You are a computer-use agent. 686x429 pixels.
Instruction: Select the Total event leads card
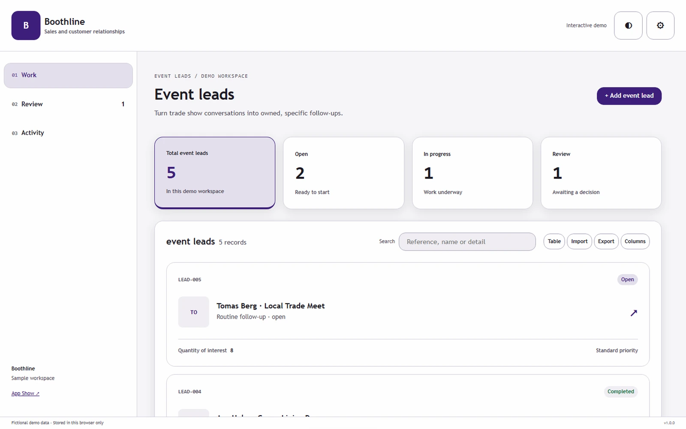point(215,173)
